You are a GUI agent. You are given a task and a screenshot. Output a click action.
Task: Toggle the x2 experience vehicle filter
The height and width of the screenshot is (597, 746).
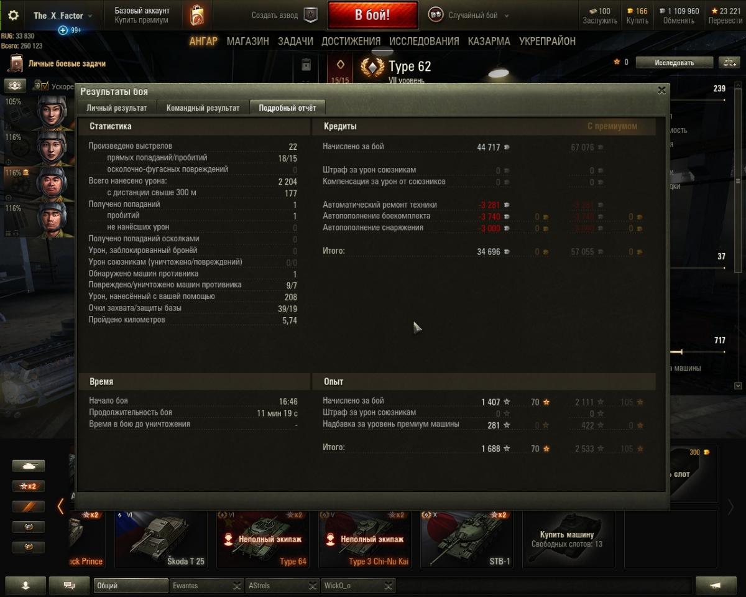click(x=29, y=486)
